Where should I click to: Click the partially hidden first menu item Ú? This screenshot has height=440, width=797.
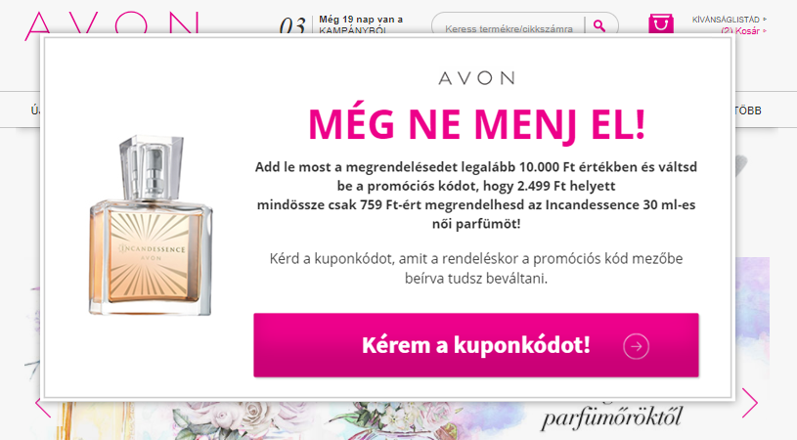[x=35, y=110]
